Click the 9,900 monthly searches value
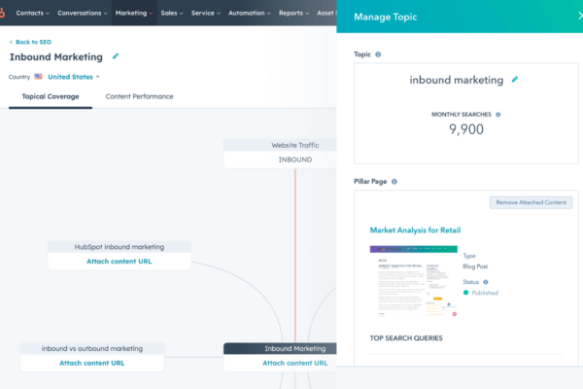 point(466,129)
